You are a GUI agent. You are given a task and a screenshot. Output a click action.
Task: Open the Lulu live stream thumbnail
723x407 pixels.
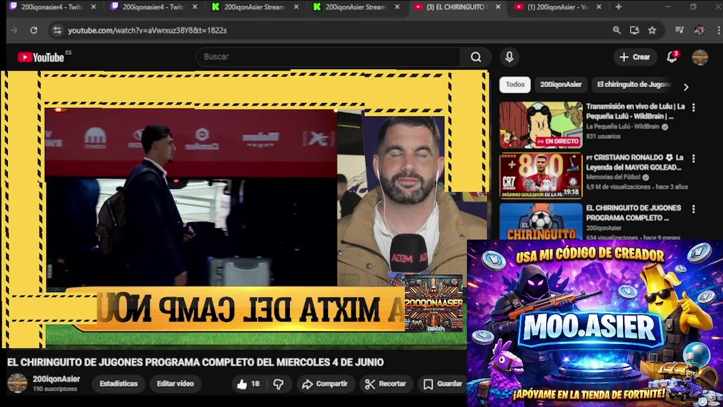(x=541, y=125)
